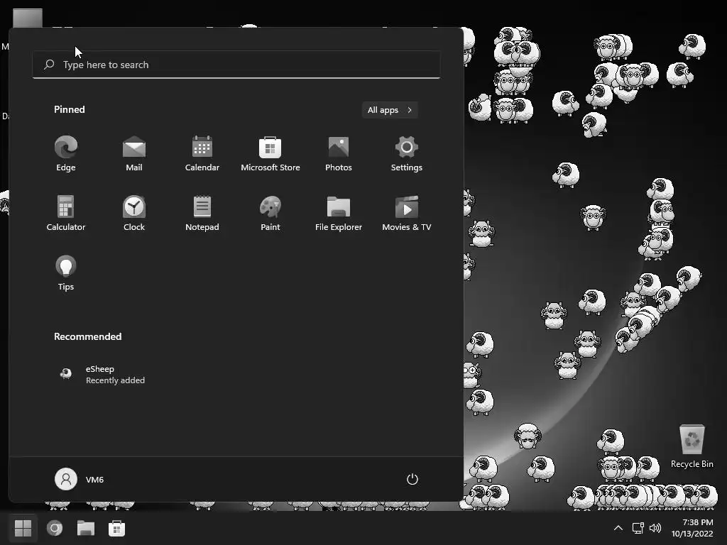Launch Notepad from pinned apps

pos(202,213)
